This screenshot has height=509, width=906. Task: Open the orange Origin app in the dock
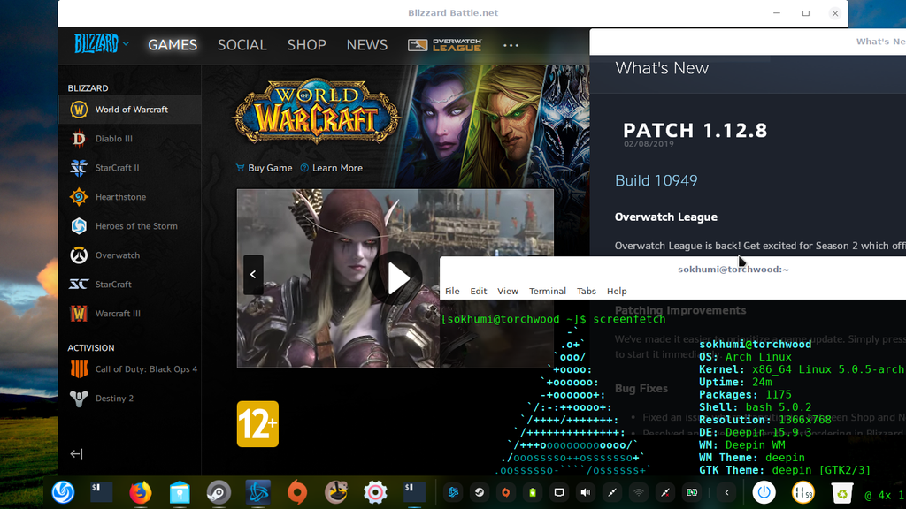point(297,492)
